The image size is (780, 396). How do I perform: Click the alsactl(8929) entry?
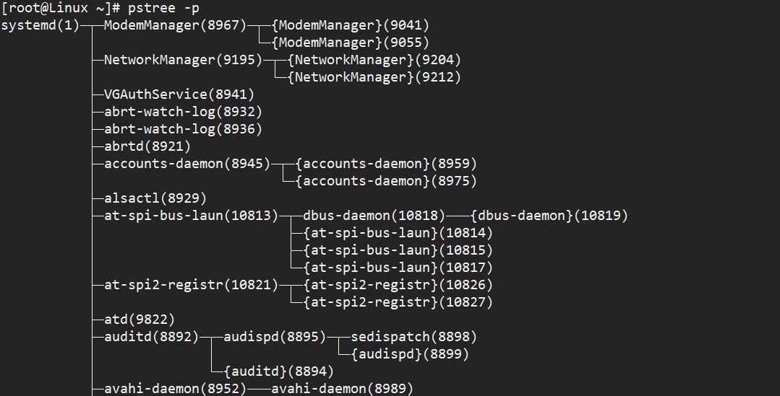(155, 198)
